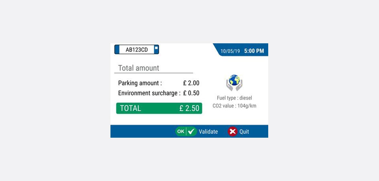Click the small square on the license plate
The height and width of the screenshot is (181, 379).
(x=156, y=48)
